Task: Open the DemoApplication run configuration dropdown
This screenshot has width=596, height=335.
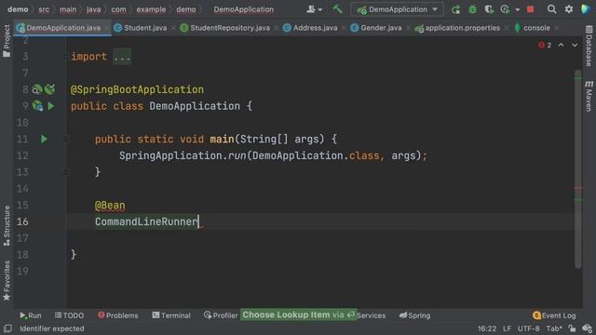Action: [397, 9]
